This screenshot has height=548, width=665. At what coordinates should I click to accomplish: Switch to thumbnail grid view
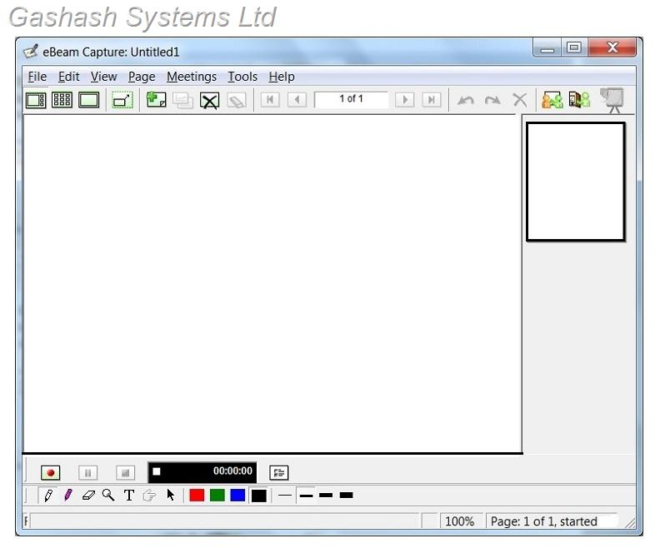pos(62,101)
